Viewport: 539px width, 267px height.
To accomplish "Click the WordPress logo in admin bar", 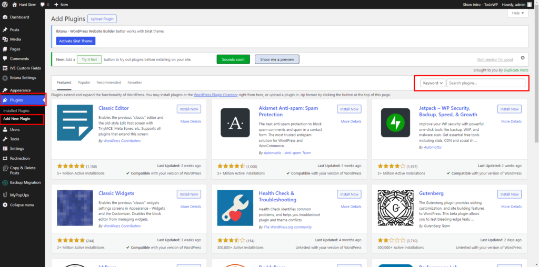I will pyautogui.click(x=5, y=4).
